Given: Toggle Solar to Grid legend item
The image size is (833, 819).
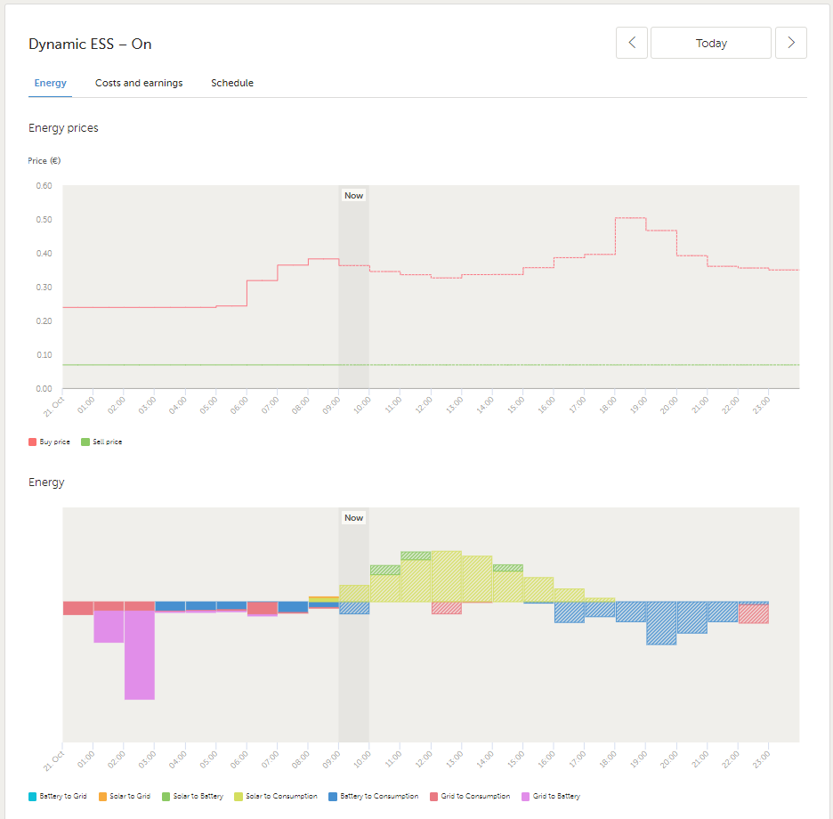Looking at the screenshot, I should pyautogui.click(x=125, y=796).
